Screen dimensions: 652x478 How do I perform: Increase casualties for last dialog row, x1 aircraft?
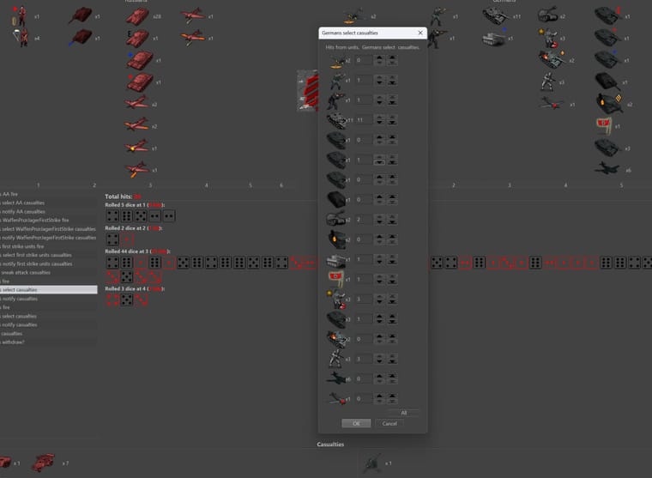(x=379, y=396)
